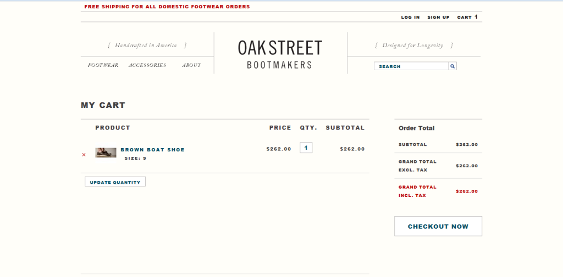The height and width of the screenshot is (277, 563).
Task: Click the Price column header
Action: click(x=280, y=128)
